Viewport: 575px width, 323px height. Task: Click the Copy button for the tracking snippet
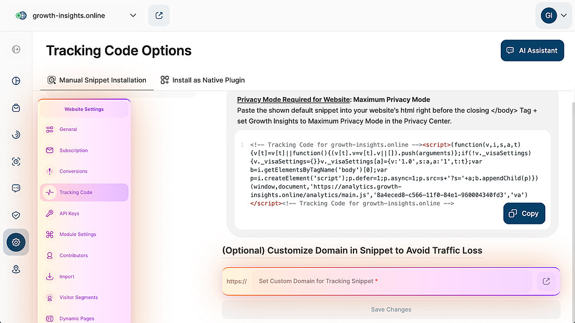coord(524,213)
